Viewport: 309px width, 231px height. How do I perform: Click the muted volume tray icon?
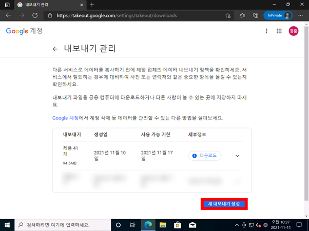click(258, 225)
